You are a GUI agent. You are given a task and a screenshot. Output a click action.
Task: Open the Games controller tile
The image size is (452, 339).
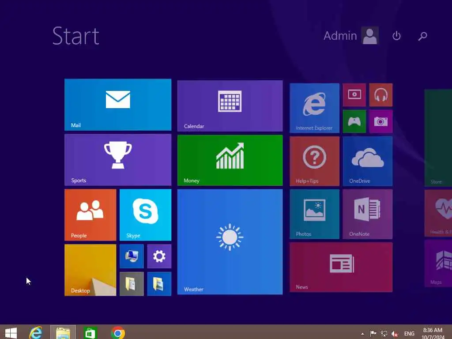(354, 121)
